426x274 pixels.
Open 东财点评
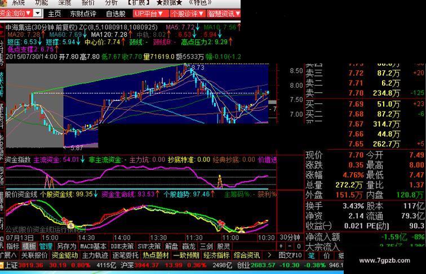[x=83, y=14]
